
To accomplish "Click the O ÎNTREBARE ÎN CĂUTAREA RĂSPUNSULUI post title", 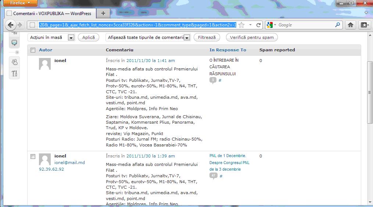I will click(x=224, y=67).
